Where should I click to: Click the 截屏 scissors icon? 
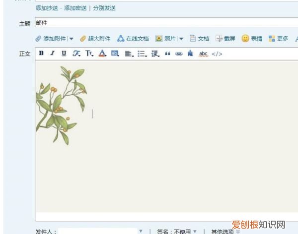point(219,39)
